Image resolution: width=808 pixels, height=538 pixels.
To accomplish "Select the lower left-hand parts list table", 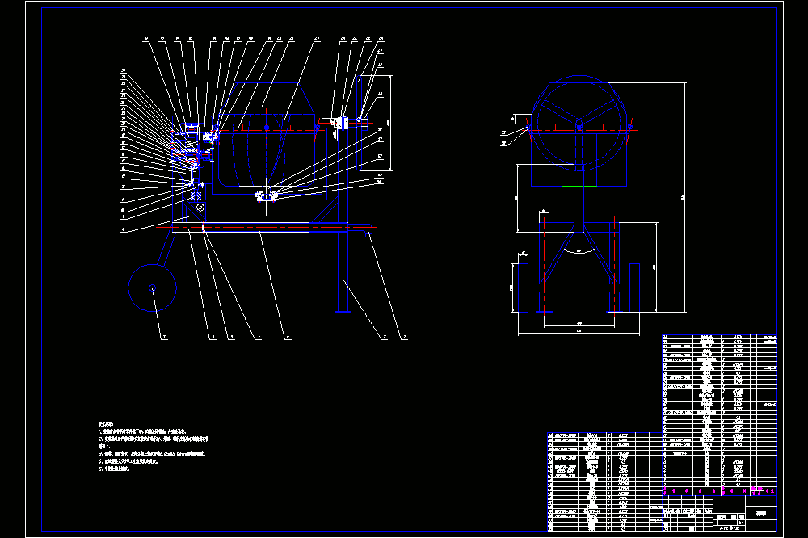I will pos(604,481).
